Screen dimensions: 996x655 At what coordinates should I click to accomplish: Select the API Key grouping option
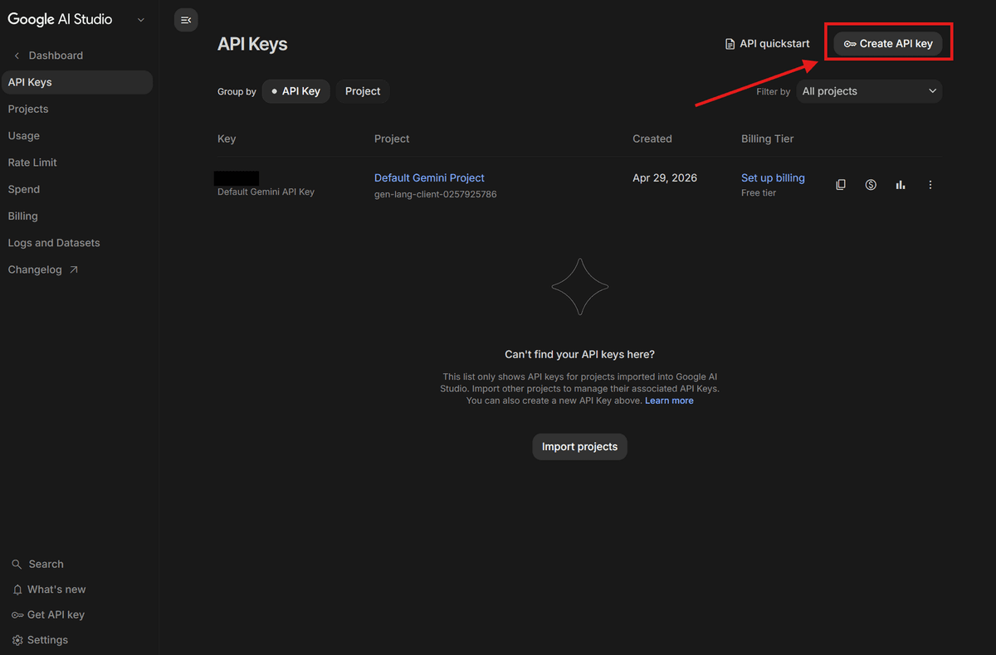(x=295, y=91)
